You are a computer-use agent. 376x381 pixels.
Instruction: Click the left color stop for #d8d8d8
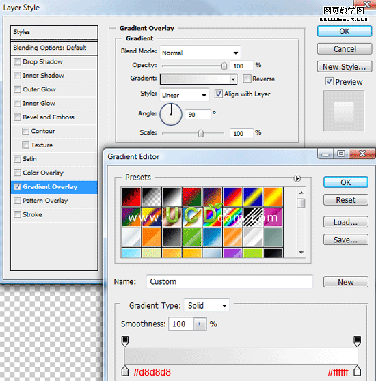[x=125, y=371]
